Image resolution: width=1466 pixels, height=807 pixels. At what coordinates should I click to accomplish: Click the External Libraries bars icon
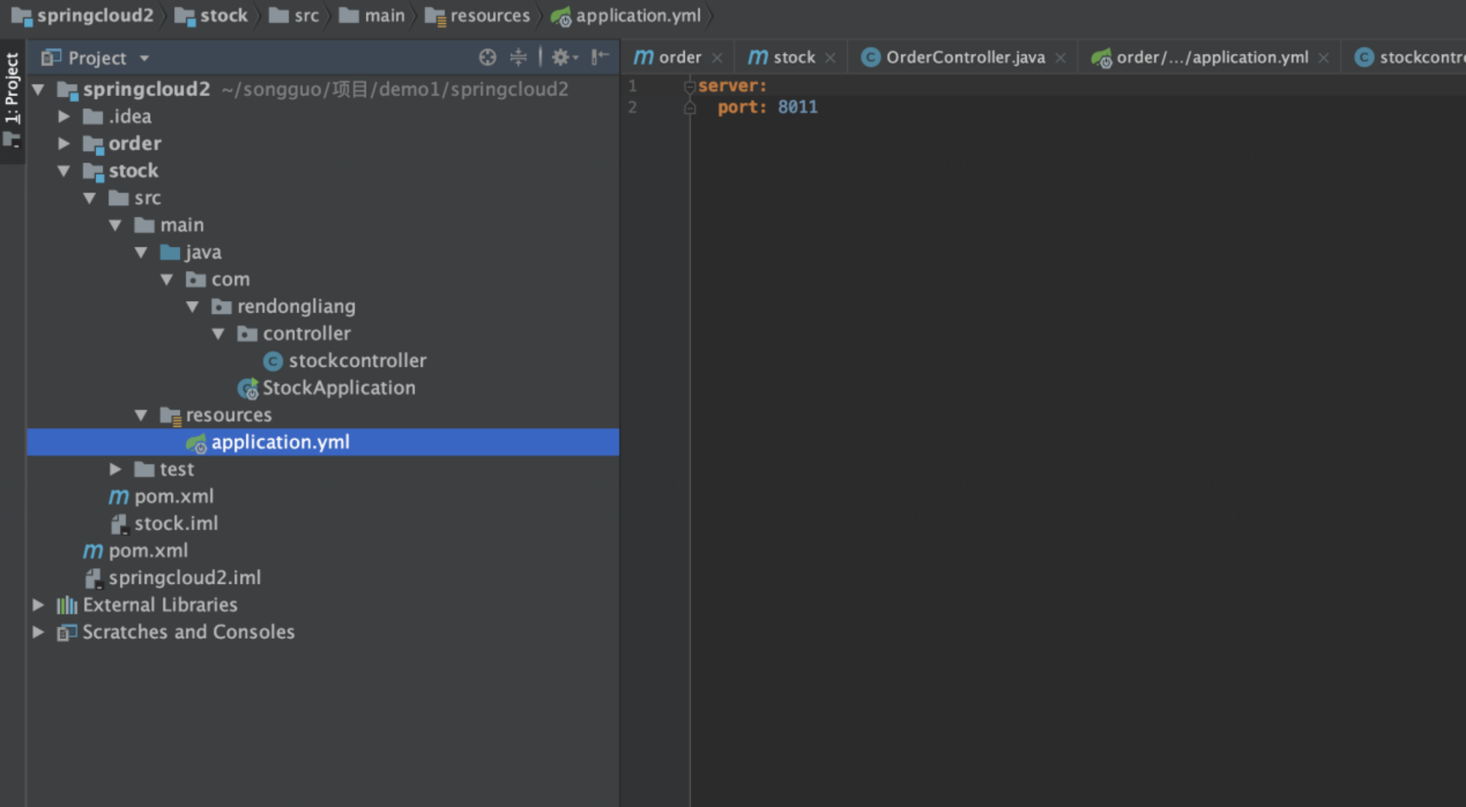(x=66, y=605)
